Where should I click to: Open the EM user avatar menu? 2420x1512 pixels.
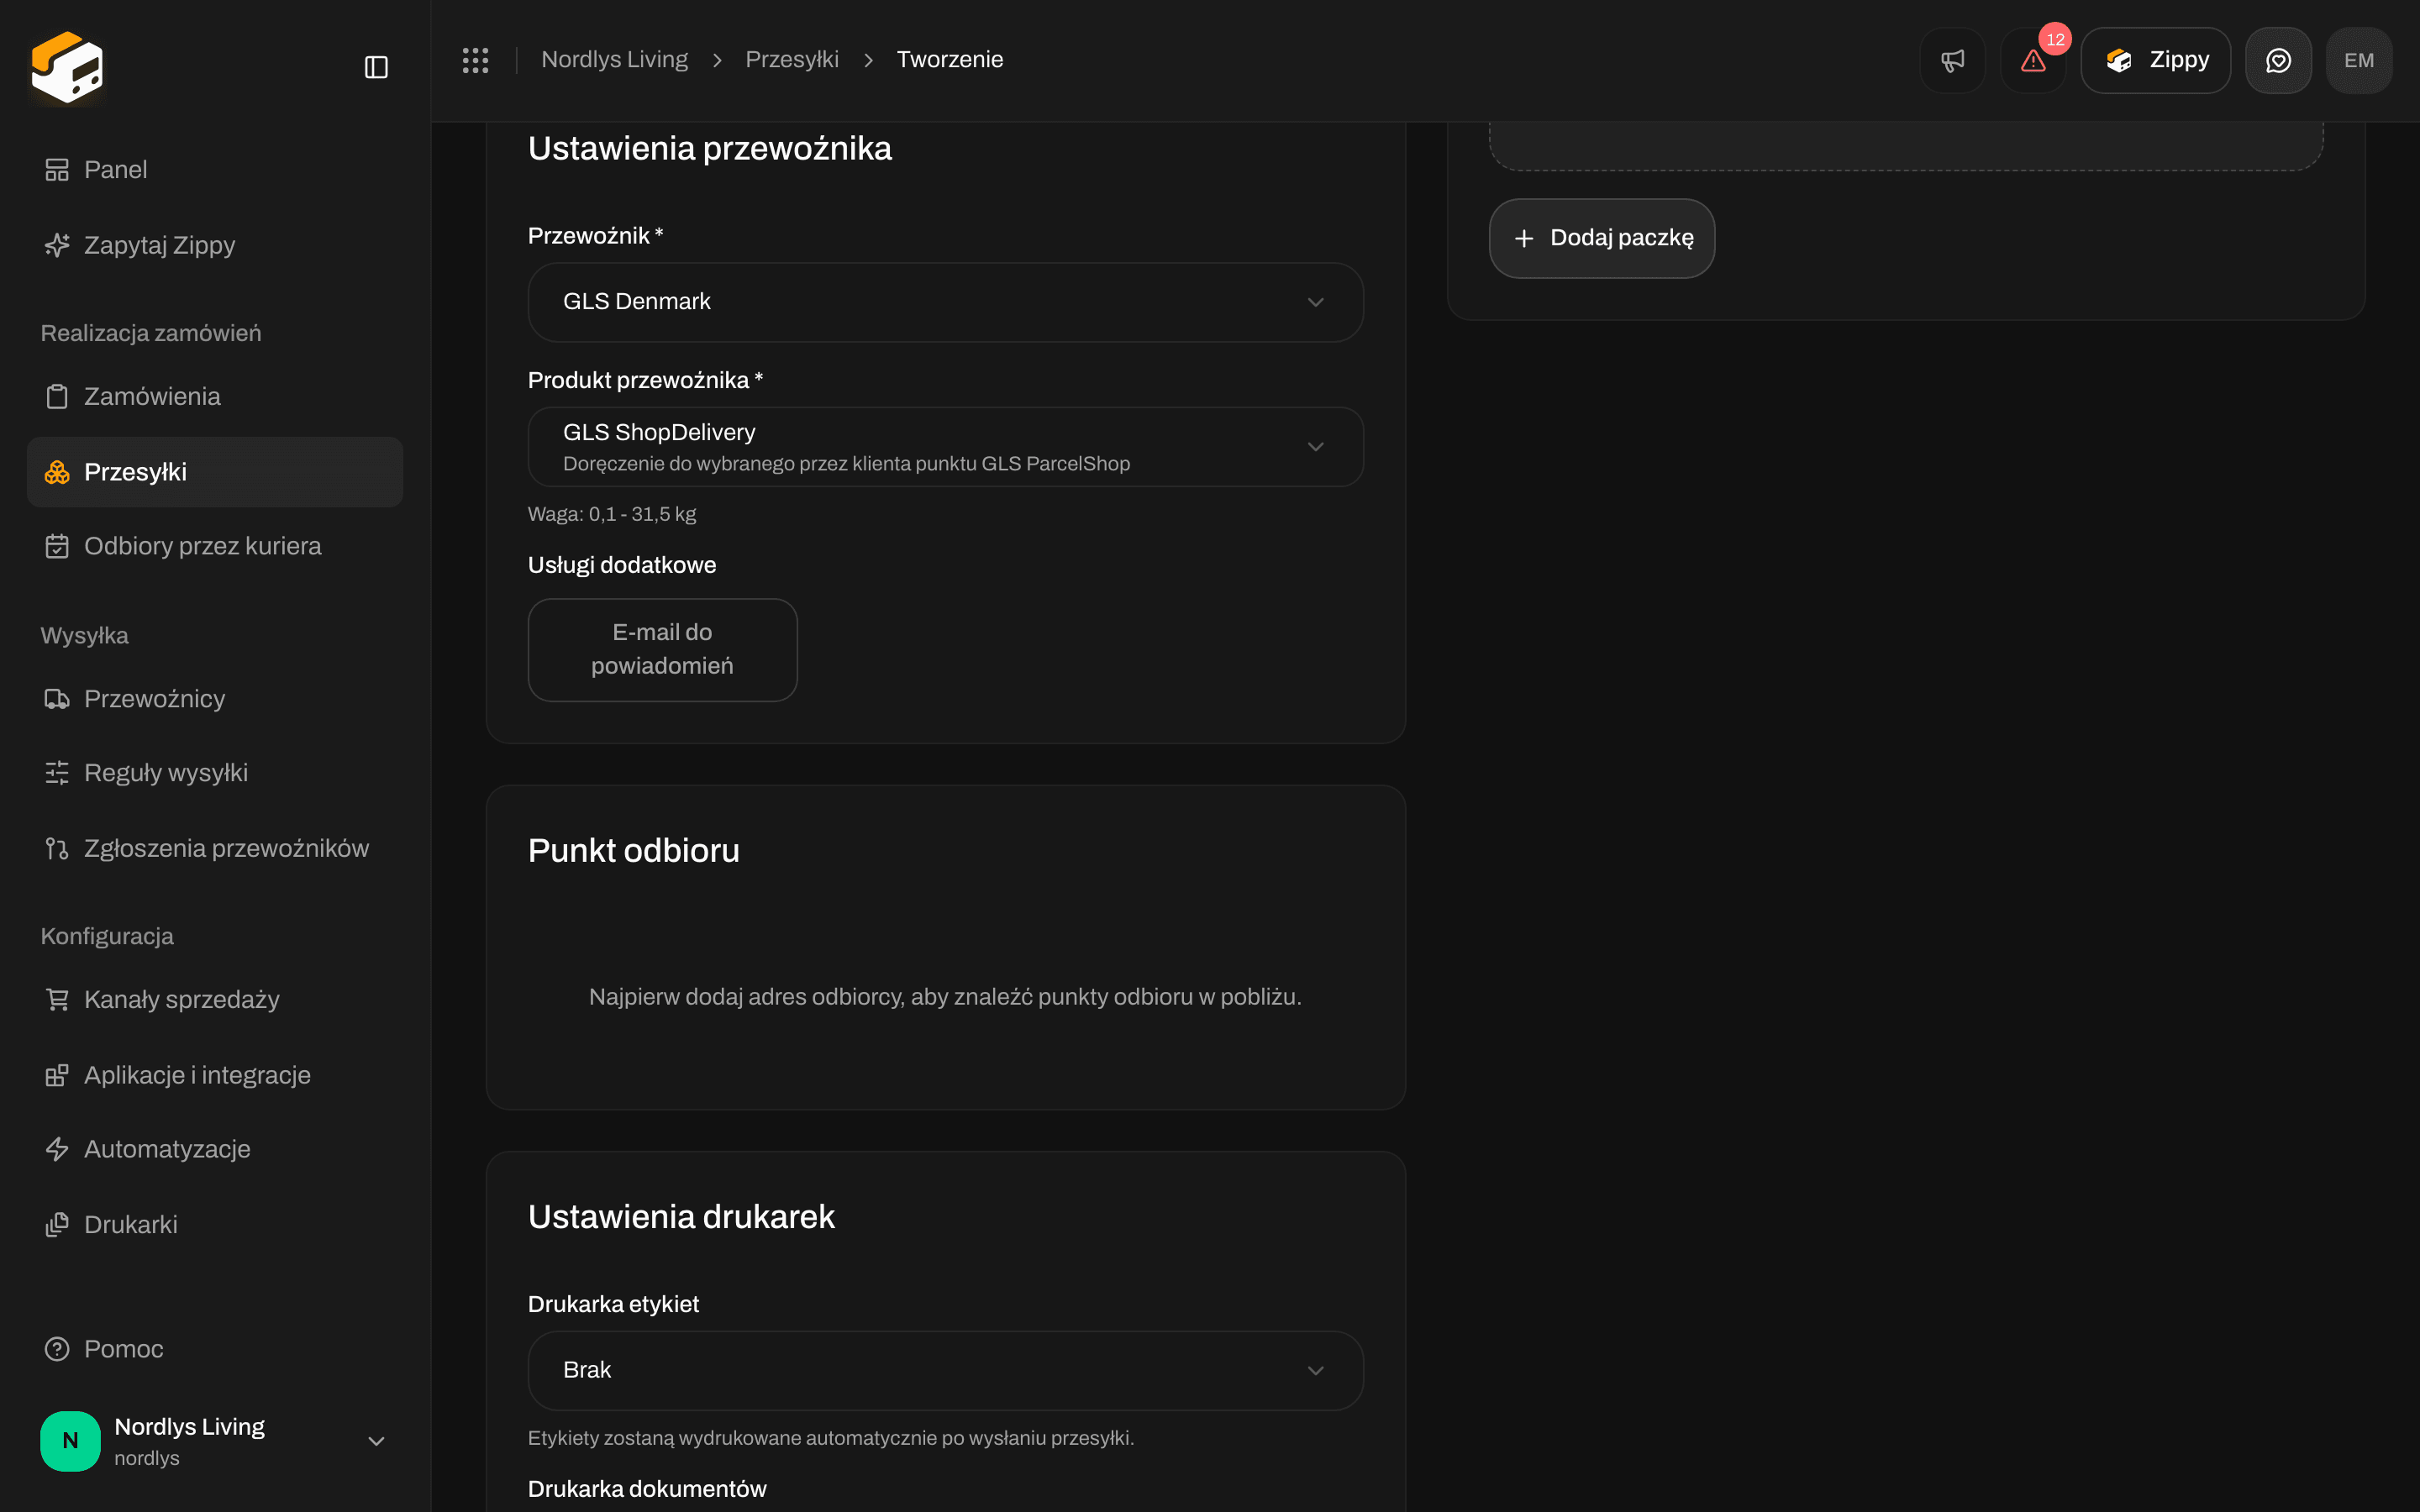2359,60
